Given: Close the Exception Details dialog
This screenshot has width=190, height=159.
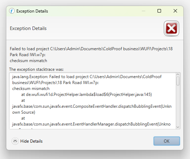Looking at the screenshot, I should [x=175, y=11].
